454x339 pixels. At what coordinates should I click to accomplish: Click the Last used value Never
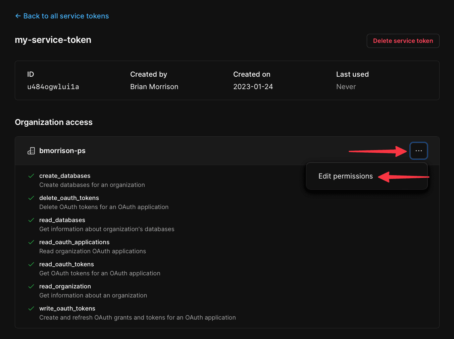pyautogui.click(x=346, y=87)
